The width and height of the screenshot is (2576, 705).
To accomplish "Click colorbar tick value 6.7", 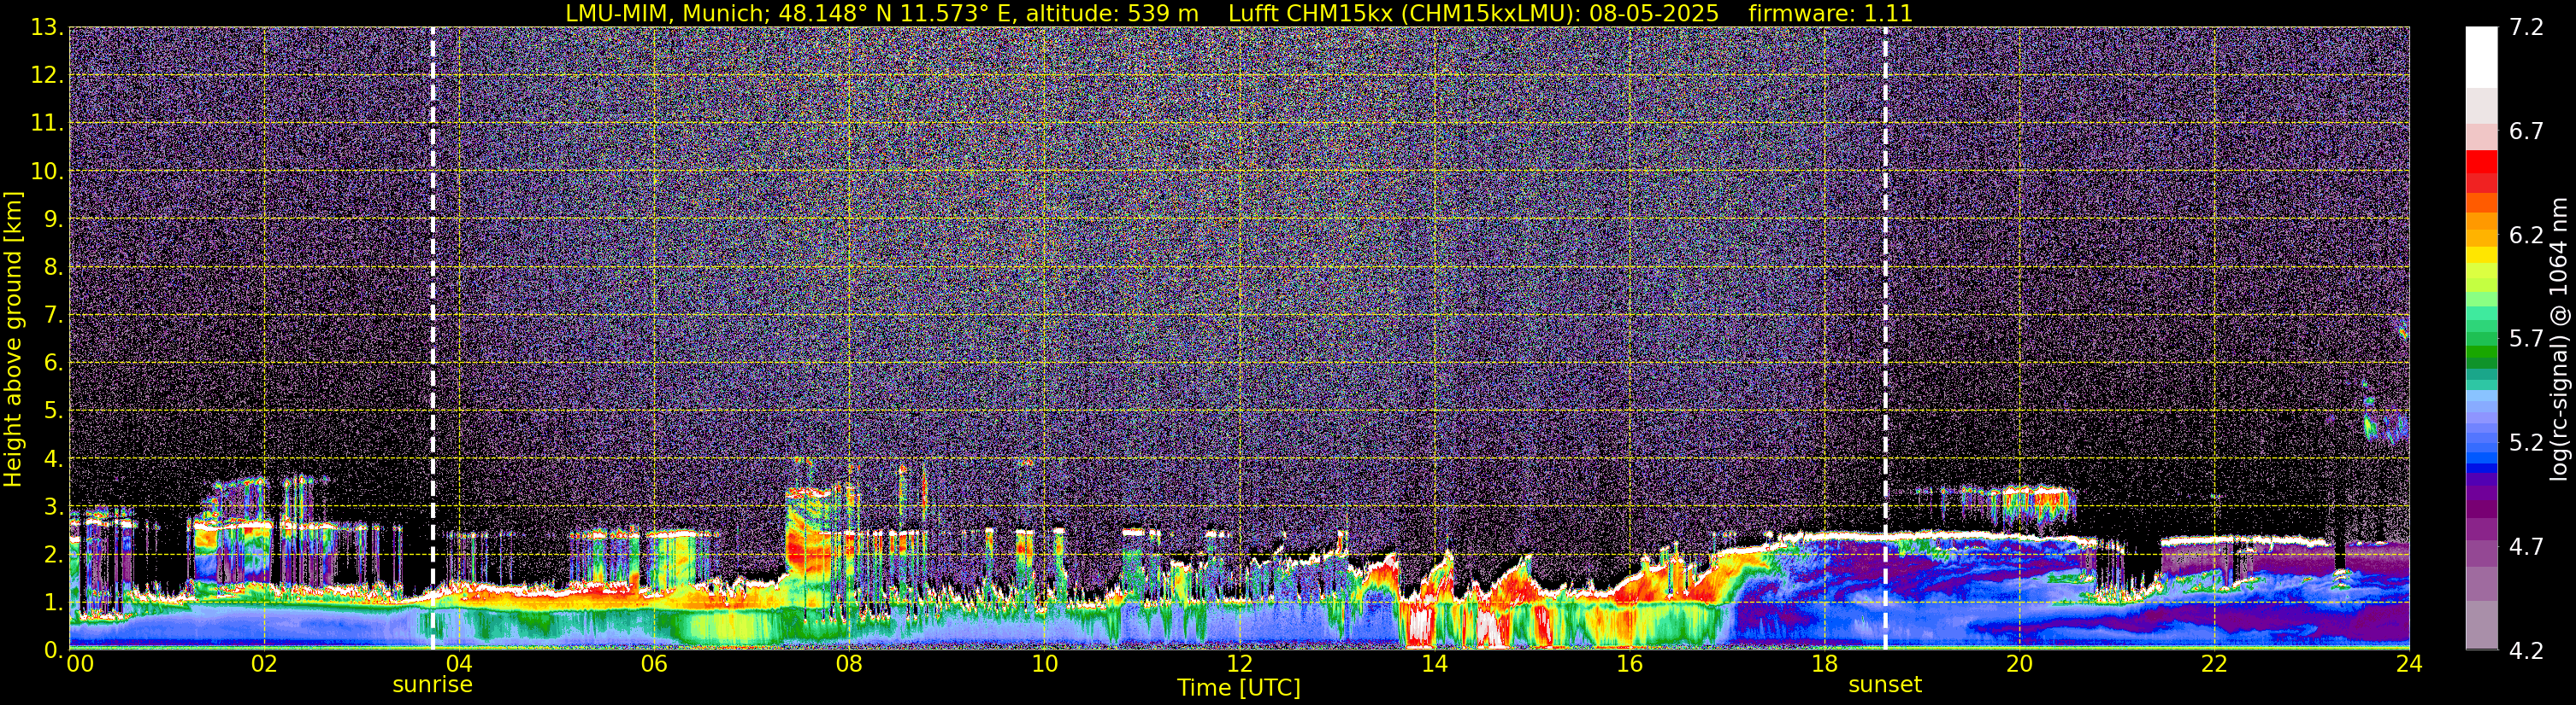I will [x=2526, y=131].
